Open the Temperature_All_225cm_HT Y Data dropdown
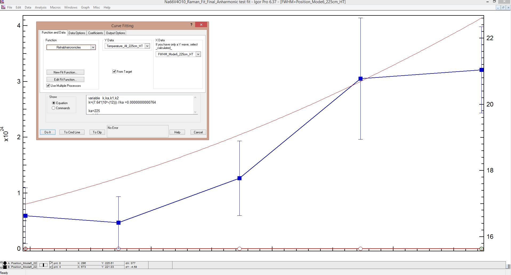 [x=147, y=46]
